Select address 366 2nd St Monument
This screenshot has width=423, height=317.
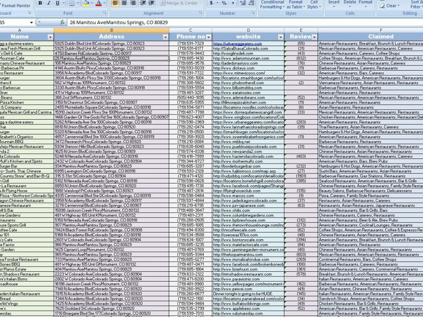pos(111,98)
